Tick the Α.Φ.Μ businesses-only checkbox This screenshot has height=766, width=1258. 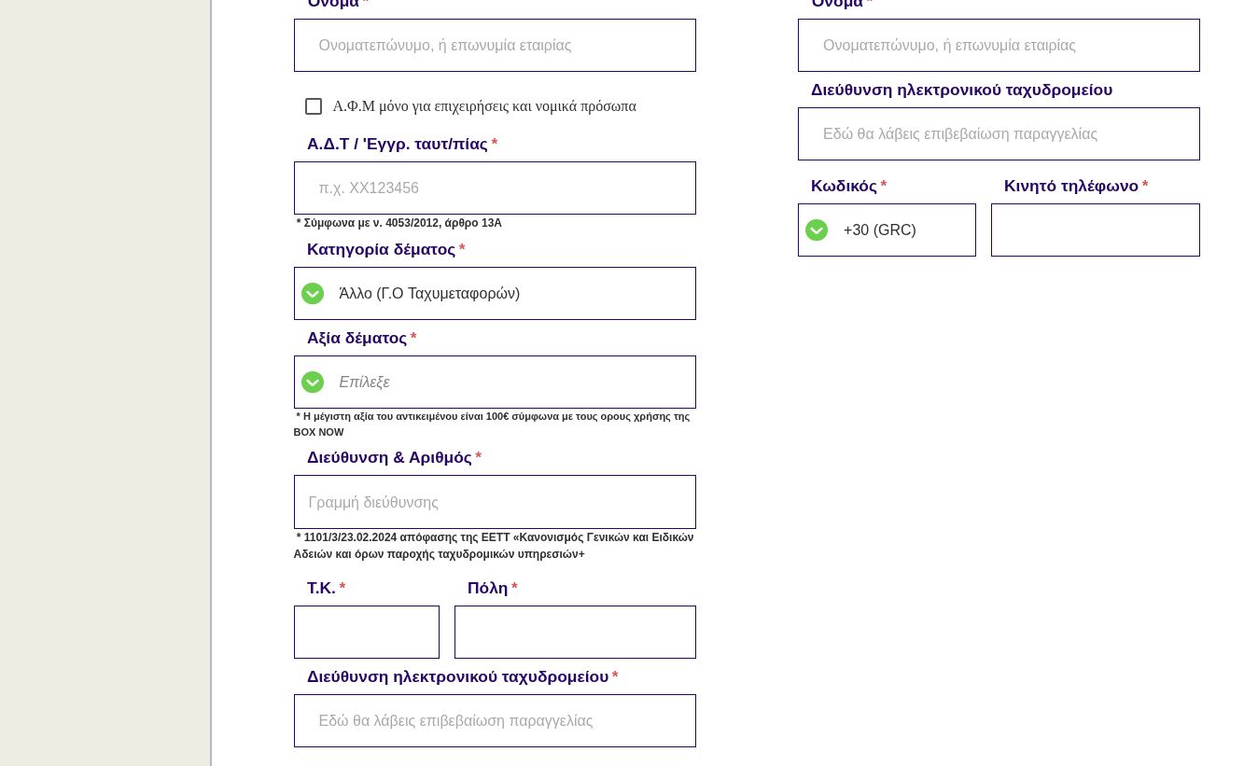click(x=314, y=106)
